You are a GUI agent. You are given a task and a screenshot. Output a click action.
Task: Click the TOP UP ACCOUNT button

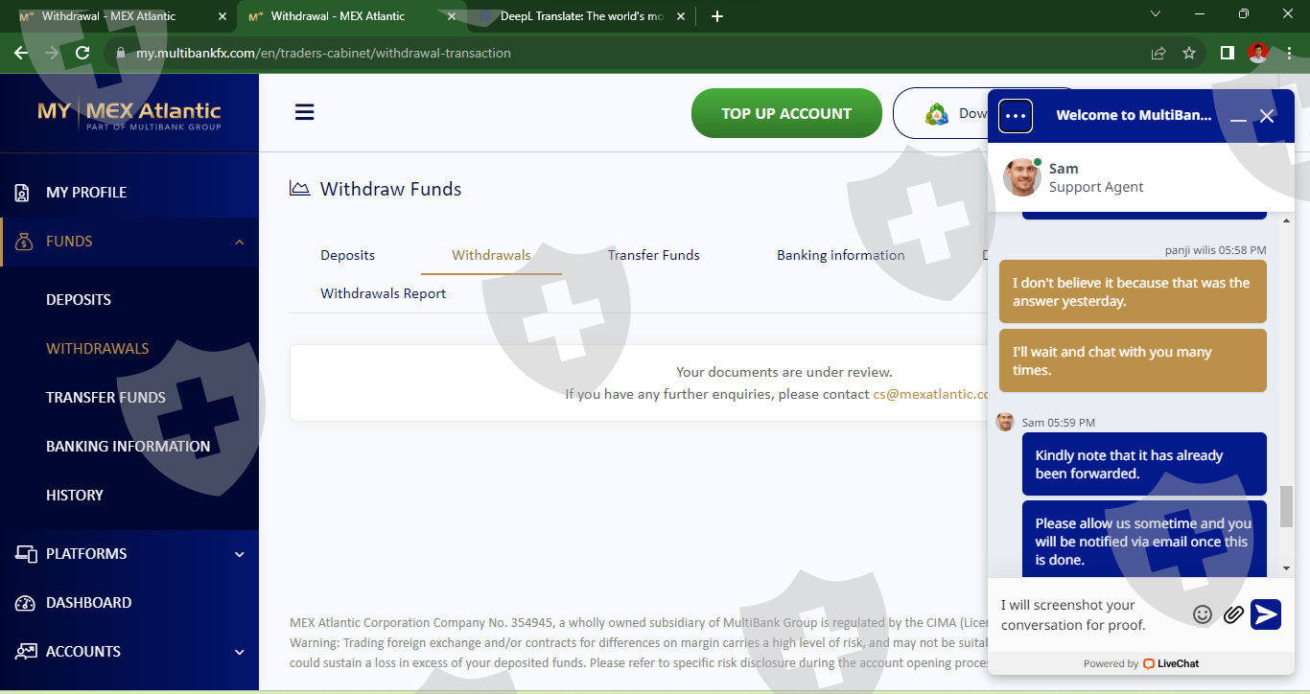click(x=785, y=113)
